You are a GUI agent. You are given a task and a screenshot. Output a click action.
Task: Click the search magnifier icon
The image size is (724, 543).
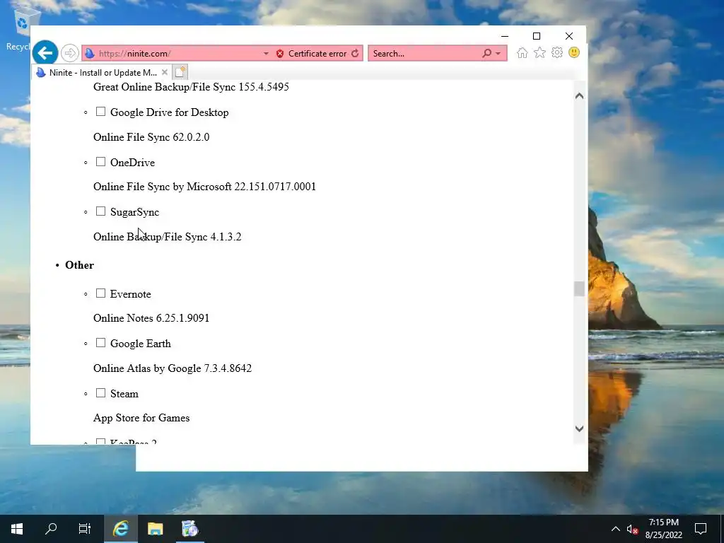[486, 54]
